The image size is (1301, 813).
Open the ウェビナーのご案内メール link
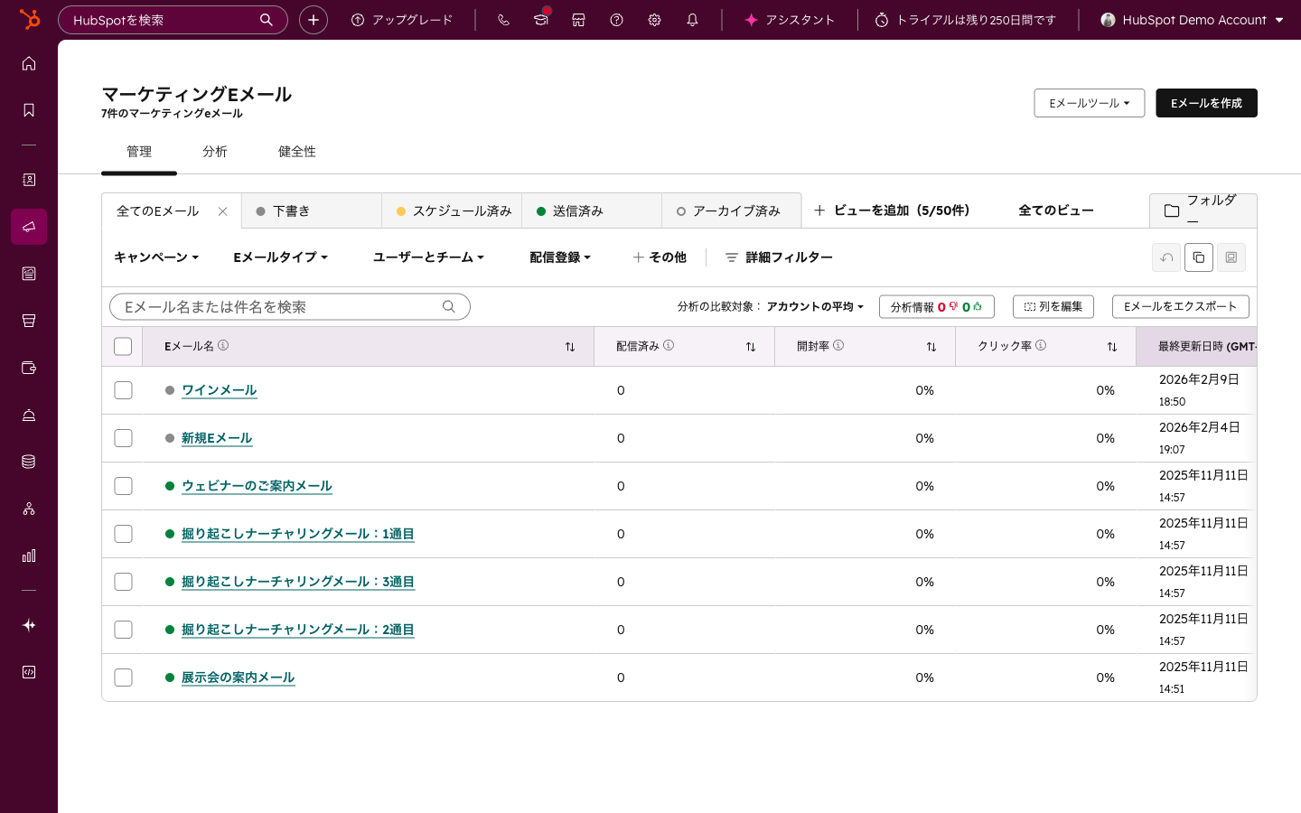pyautogui.click(x=257, y=486)
